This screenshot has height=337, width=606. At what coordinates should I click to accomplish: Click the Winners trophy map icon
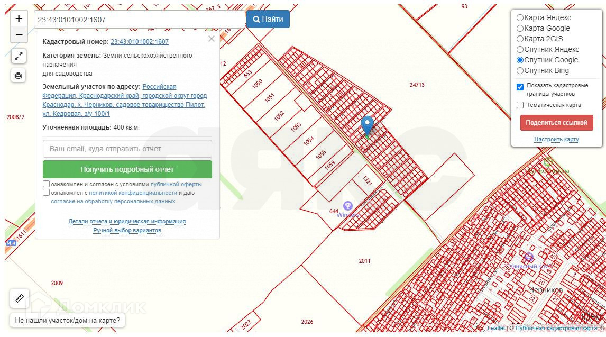coord(348,205)
